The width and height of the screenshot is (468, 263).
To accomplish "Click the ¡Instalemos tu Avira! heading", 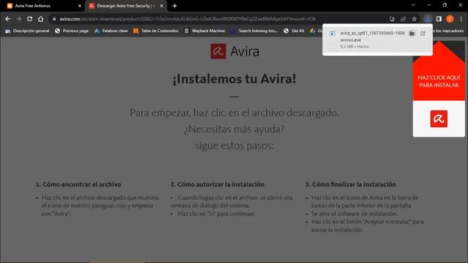I will point(234,79).
